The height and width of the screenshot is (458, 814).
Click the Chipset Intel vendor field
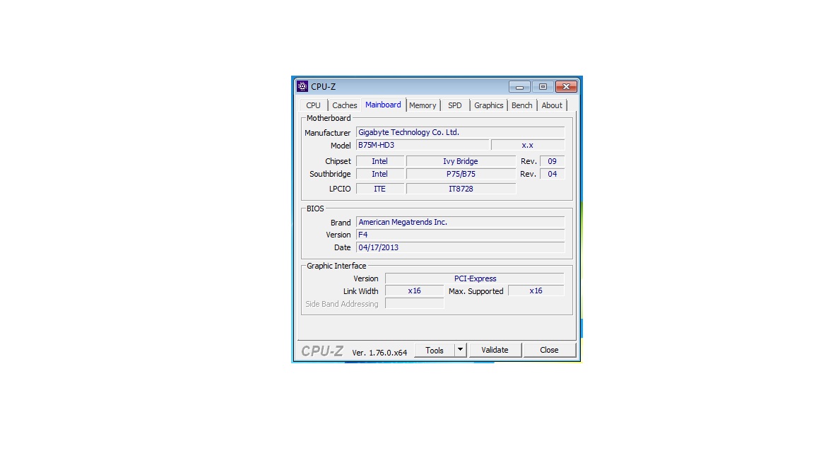[380, 161]
